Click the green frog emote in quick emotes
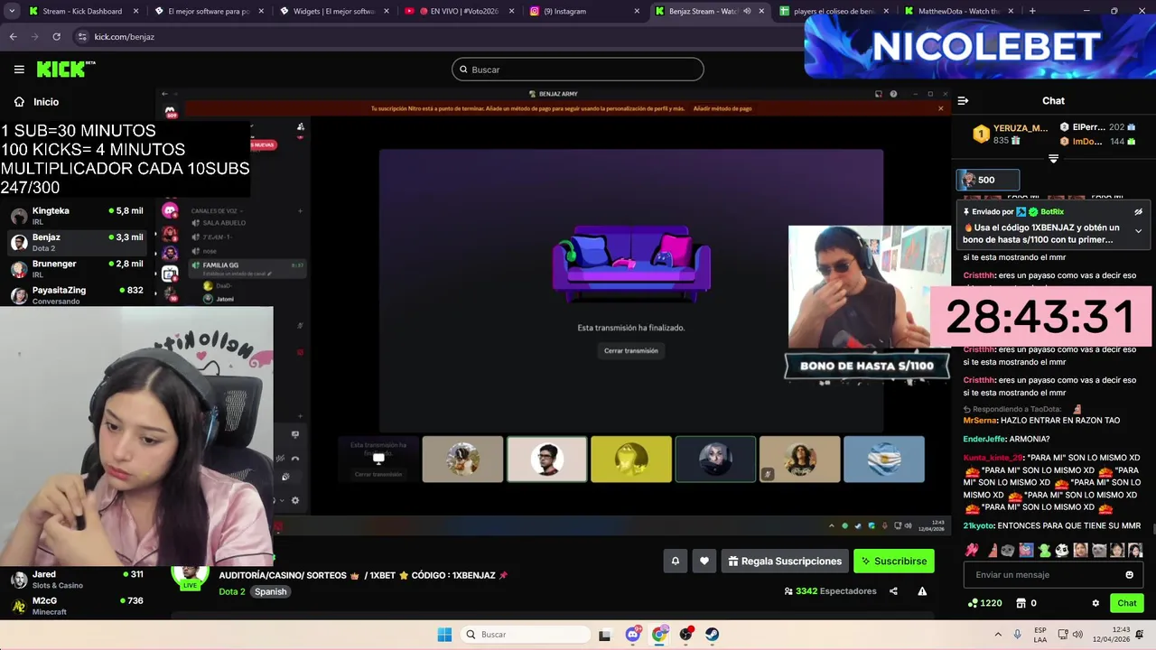 pyautogui.click(x=1044, y=550)
